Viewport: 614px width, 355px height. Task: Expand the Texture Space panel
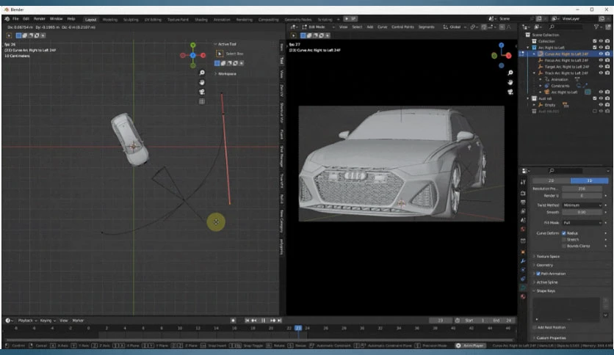548,257
